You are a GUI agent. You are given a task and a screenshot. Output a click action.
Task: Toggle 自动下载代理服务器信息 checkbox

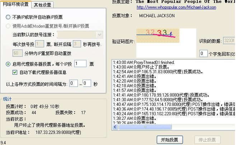pyautogui.click(x=15, y=72)
